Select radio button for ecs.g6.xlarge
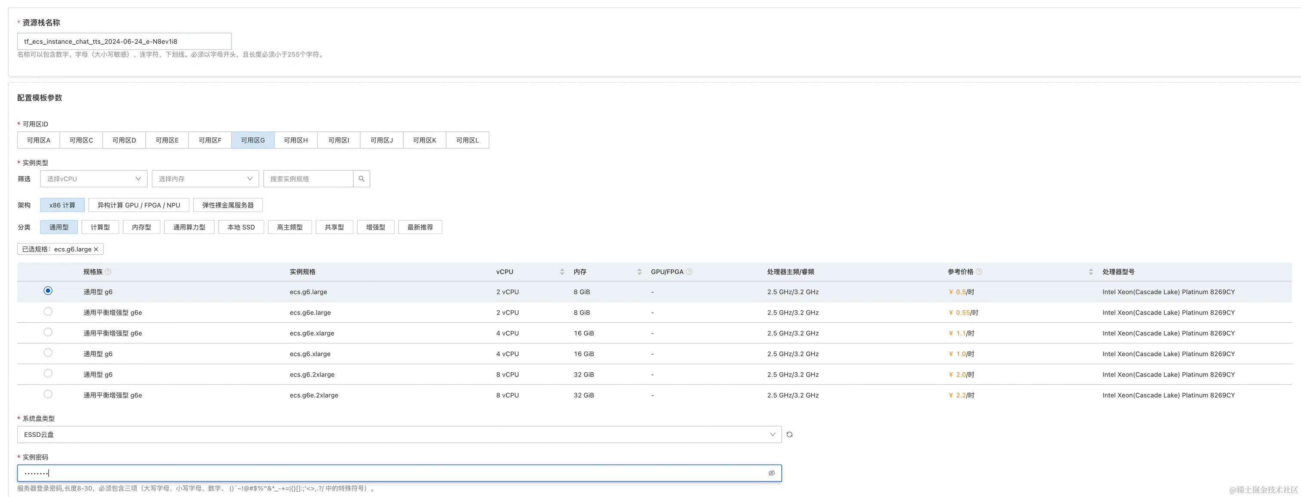1301x497 pixels. [x=48, y=353]
